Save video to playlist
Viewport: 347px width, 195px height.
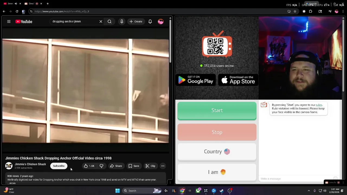(x=134, y=166)
